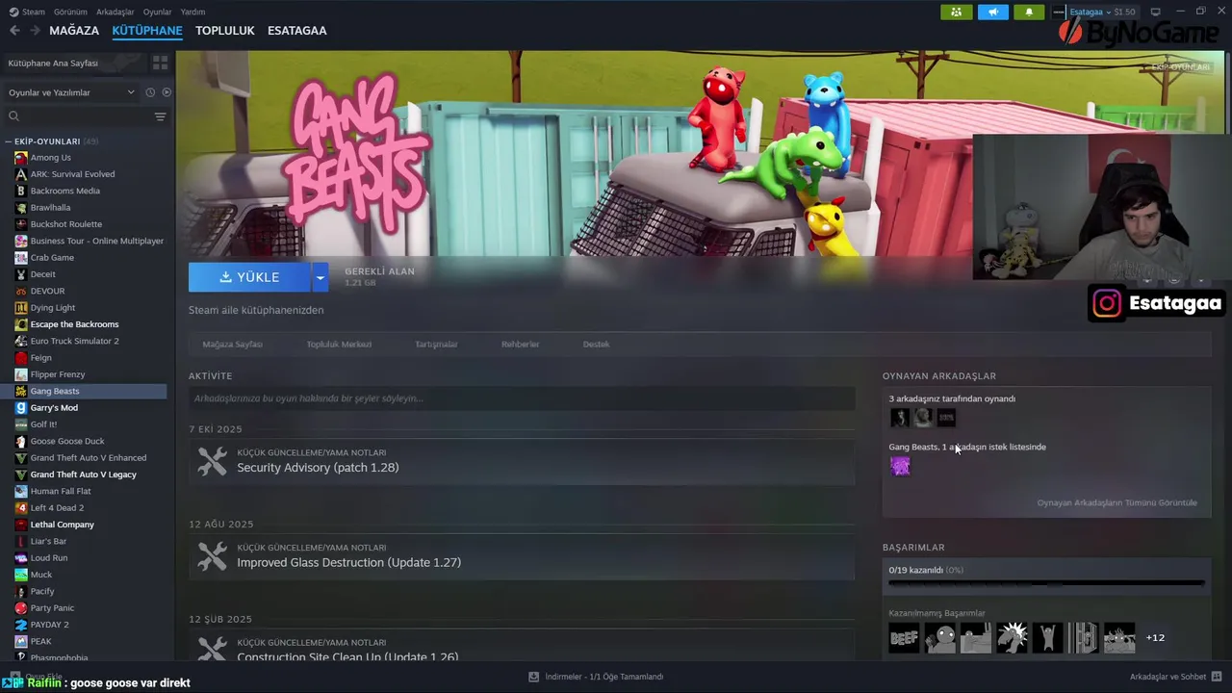Select Grand Theft Auto V Legacy
Screen dimensions: 1232x693
tap(83, 475)
